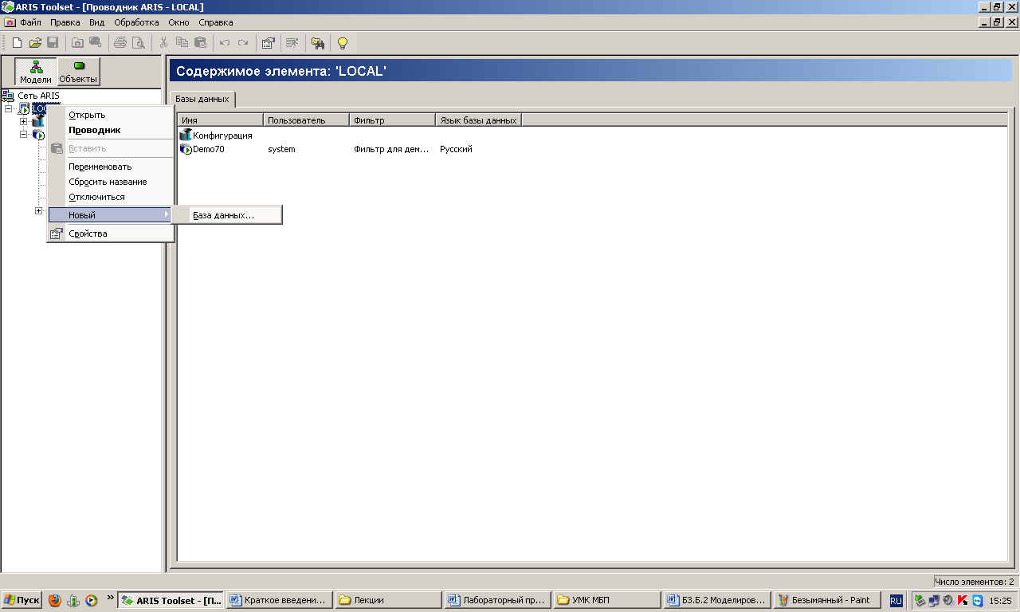Select the Demo70 row name

pos(208,149)
